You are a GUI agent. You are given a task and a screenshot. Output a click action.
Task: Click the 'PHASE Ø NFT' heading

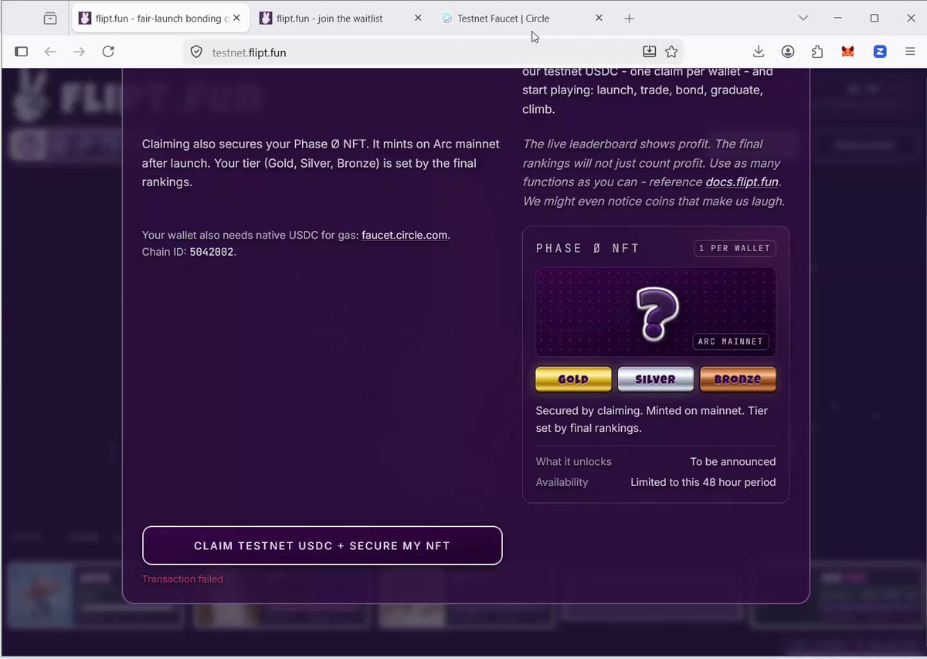pyautogui.click(x=588, y=248)
